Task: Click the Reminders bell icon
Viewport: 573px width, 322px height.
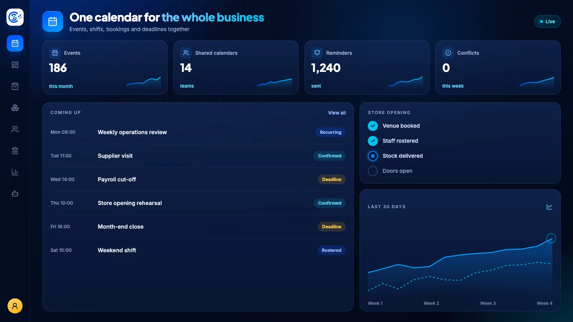Action: point(317,53)
